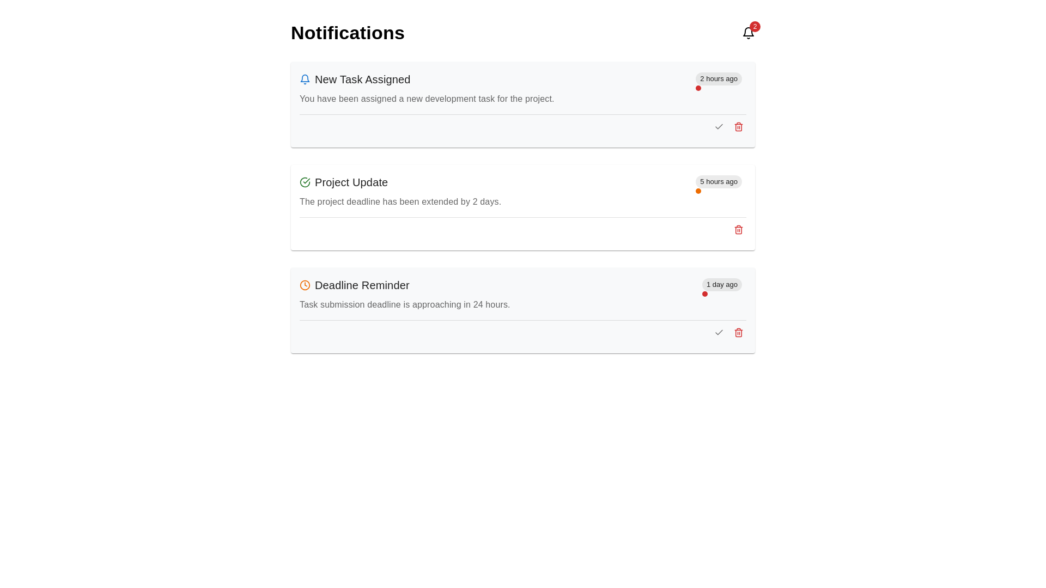Click the '2 hours ago' timestamp badge
1046x588 pixels.
(718, 79)
